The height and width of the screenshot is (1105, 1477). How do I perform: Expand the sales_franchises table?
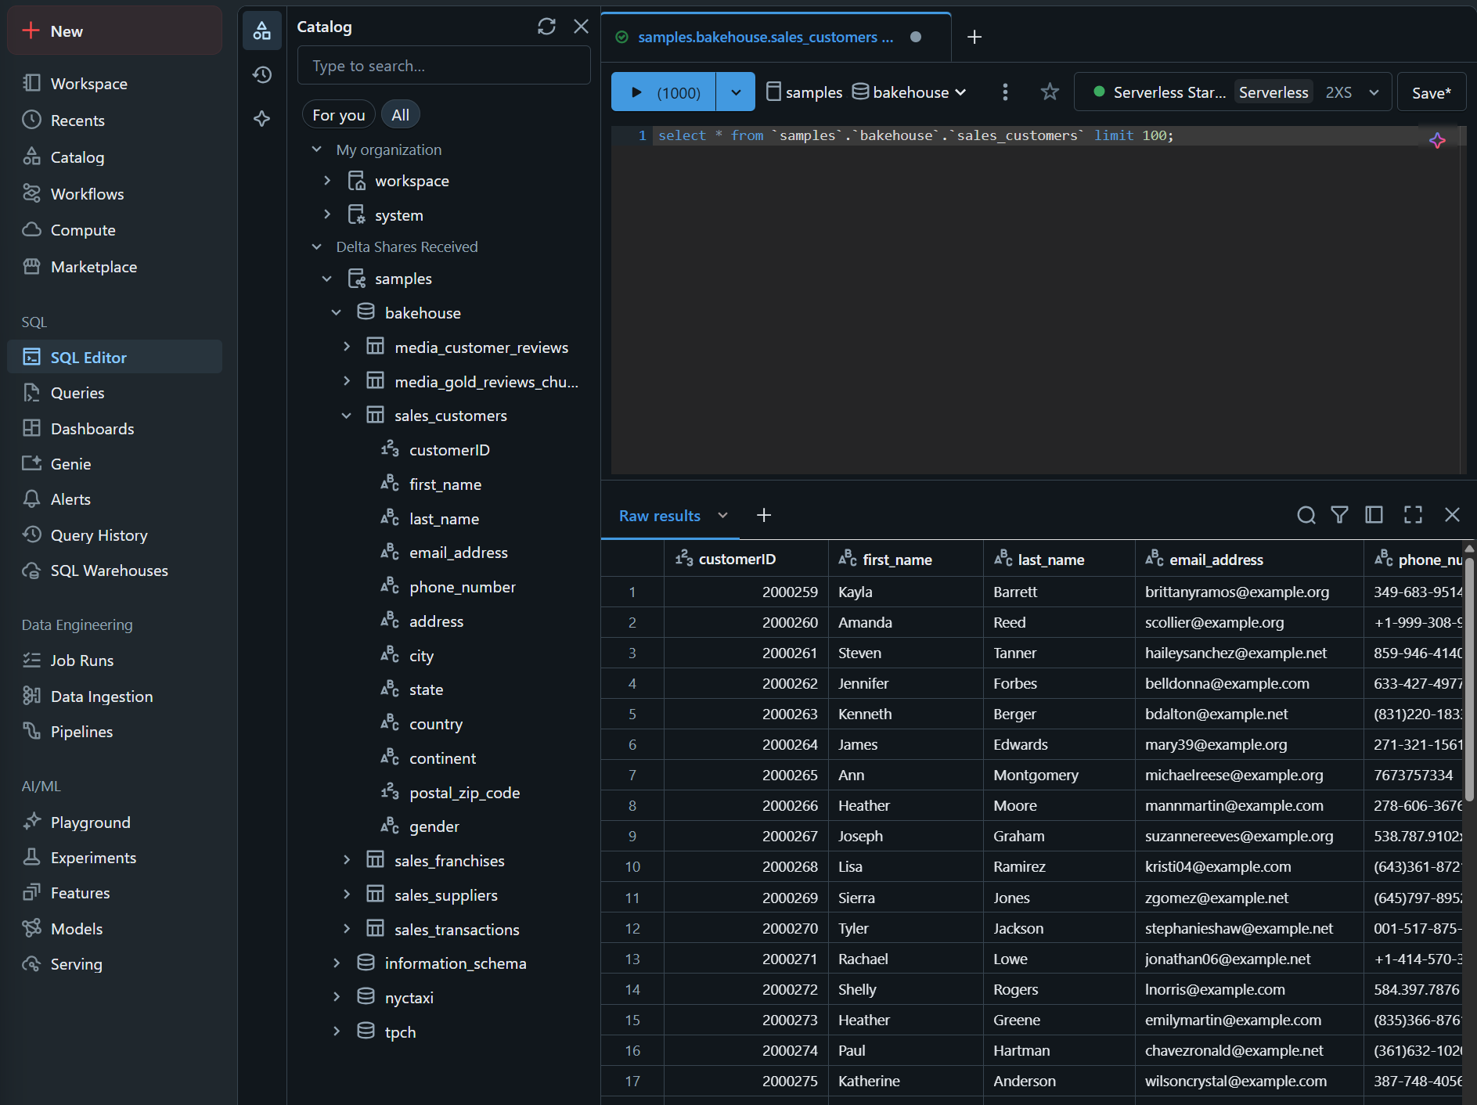coord(347,860)
